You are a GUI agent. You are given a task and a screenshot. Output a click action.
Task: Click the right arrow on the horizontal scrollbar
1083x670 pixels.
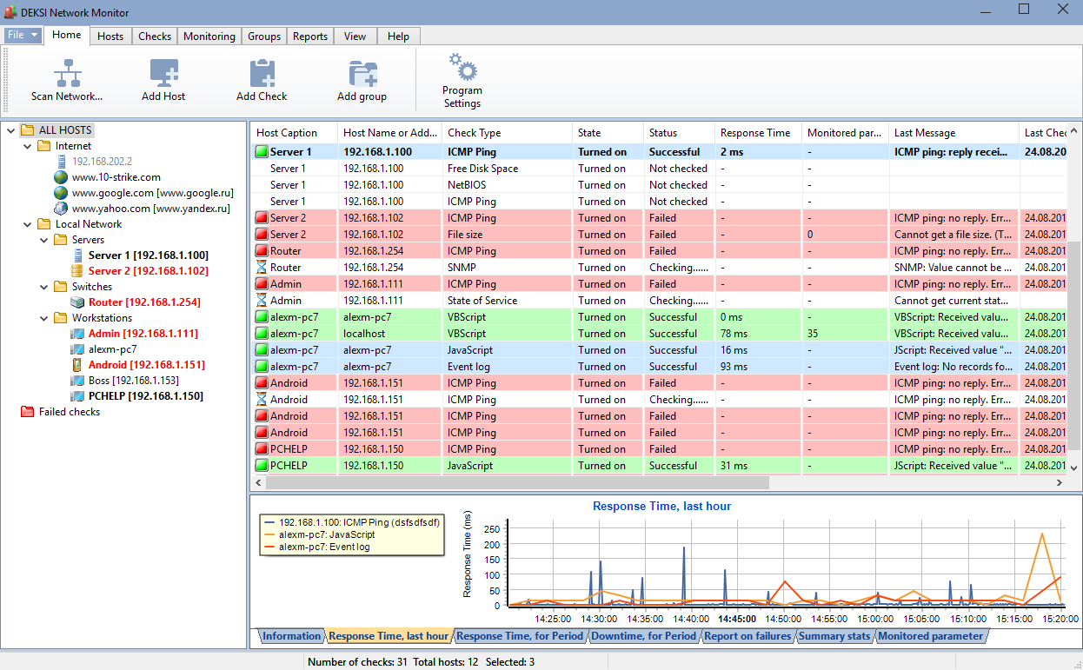(1059, 481)
